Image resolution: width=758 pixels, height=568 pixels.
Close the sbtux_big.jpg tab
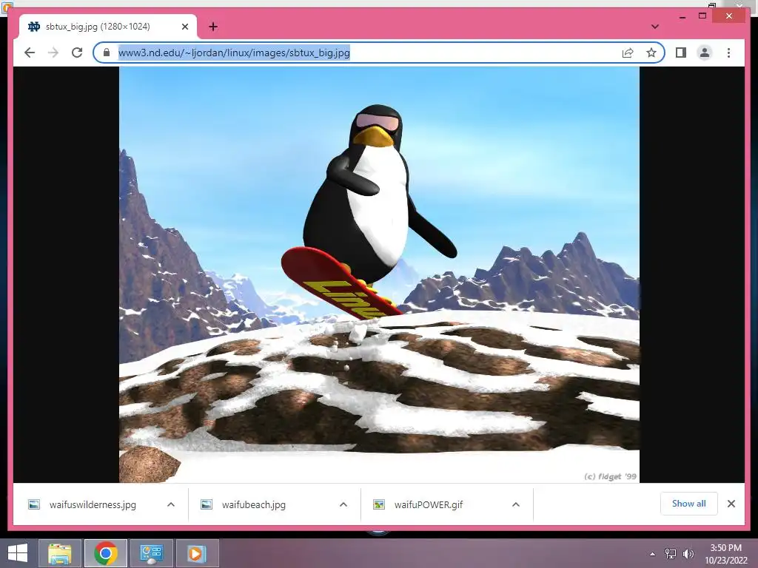[184, 27]
